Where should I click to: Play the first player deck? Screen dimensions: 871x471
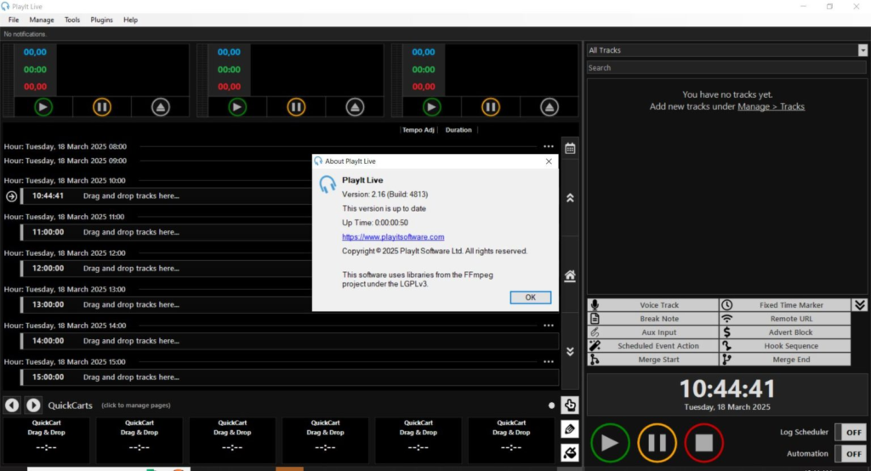click(43, 106)
